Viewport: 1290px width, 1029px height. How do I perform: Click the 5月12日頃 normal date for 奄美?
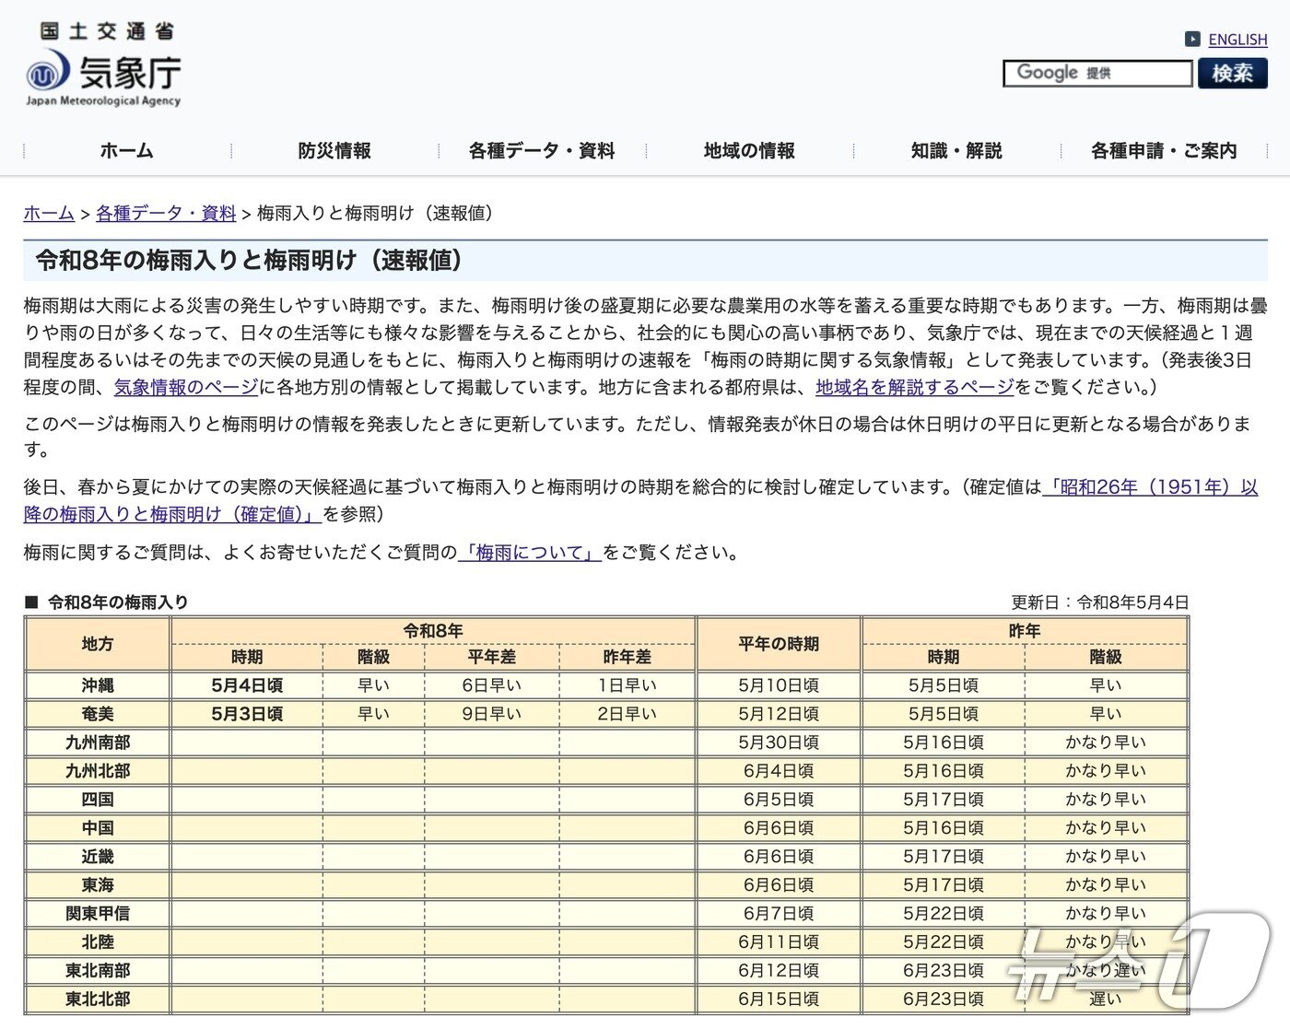point(779,714)
